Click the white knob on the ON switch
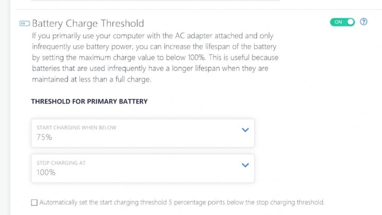 point(350,22)
